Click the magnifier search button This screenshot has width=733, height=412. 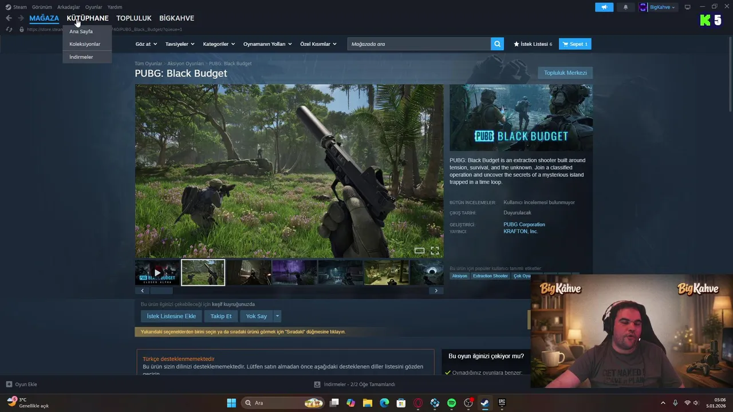pyautogui.click(x=497, y=44)
